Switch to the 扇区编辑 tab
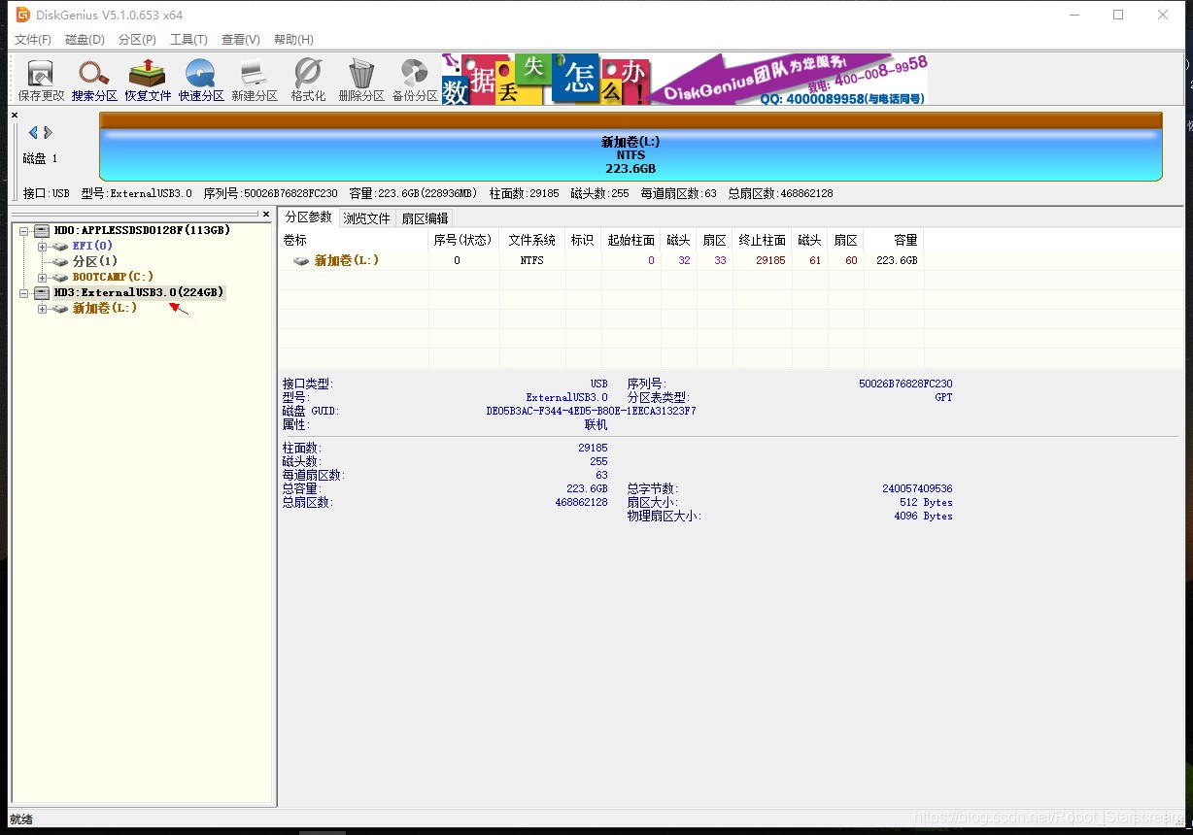 [425, 218]
